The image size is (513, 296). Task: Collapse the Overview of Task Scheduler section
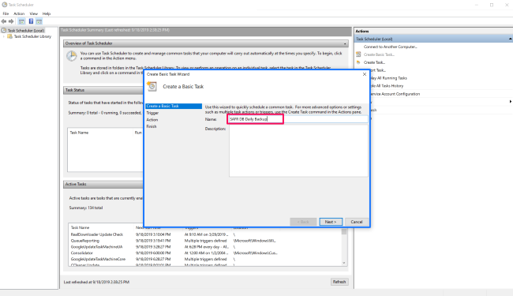tap(345, 43)
